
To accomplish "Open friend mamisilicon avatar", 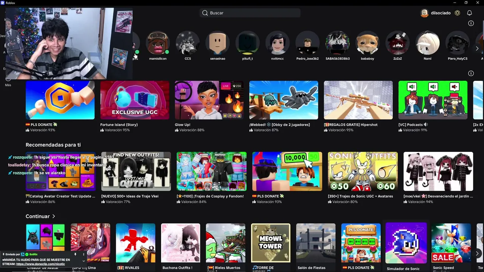I will point(158,43).
